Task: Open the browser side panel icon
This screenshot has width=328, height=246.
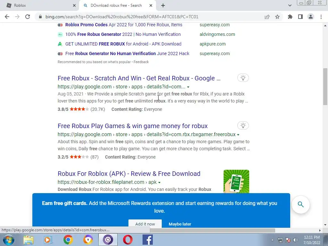Action: coord(300,17)
